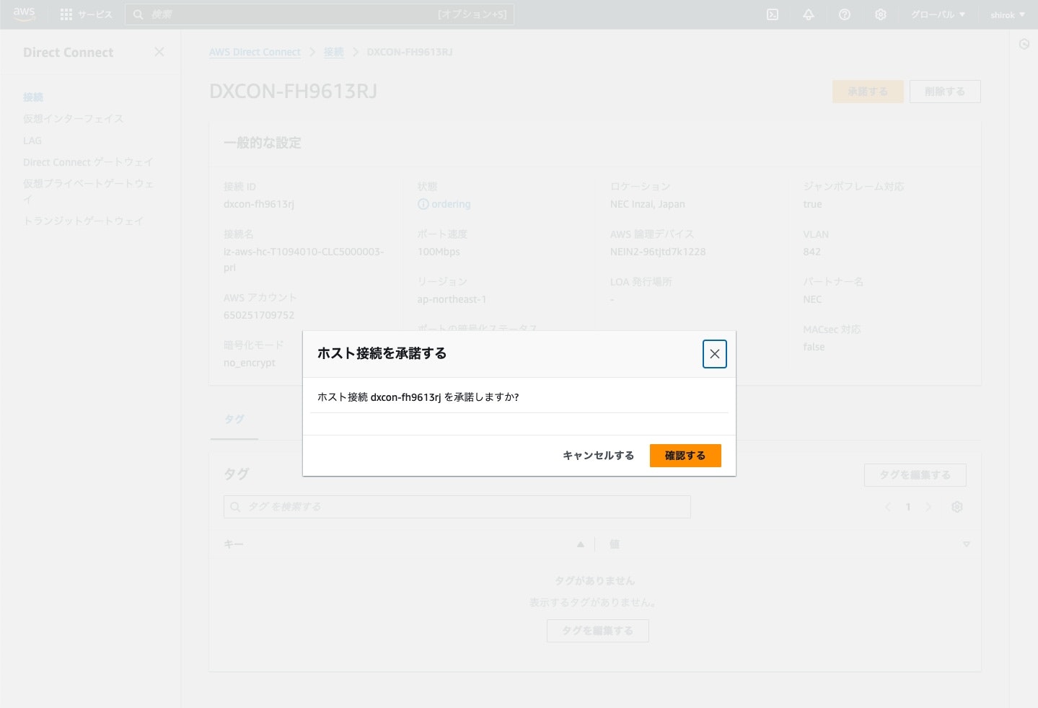
Task: Focus the top search field
Action: (320, 14)
